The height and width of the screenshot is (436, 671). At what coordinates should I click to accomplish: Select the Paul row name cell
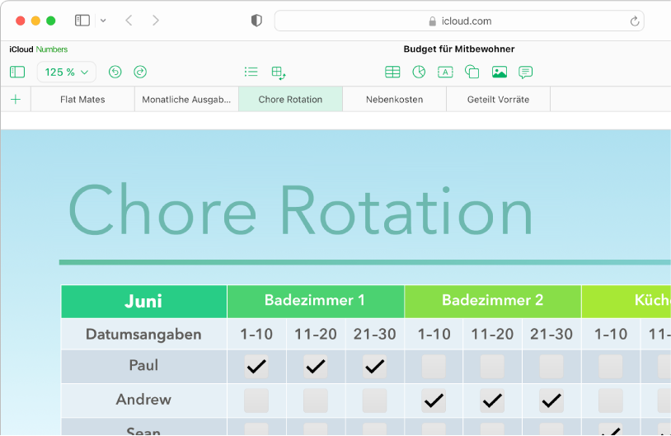(x=143, y=366)
